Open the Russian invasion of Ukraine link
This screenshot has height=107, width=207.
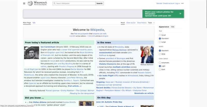click(x=127, y=82)
